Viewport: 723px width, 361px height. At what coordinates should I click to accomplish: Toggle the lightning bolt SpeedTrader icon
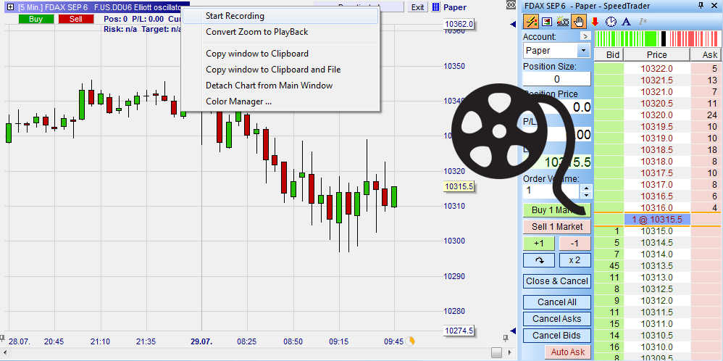pyautogui.click(x=531, y=21)
